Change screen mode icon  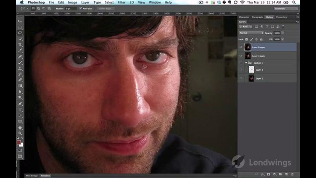pyautogui.click(x=20, y=156)
